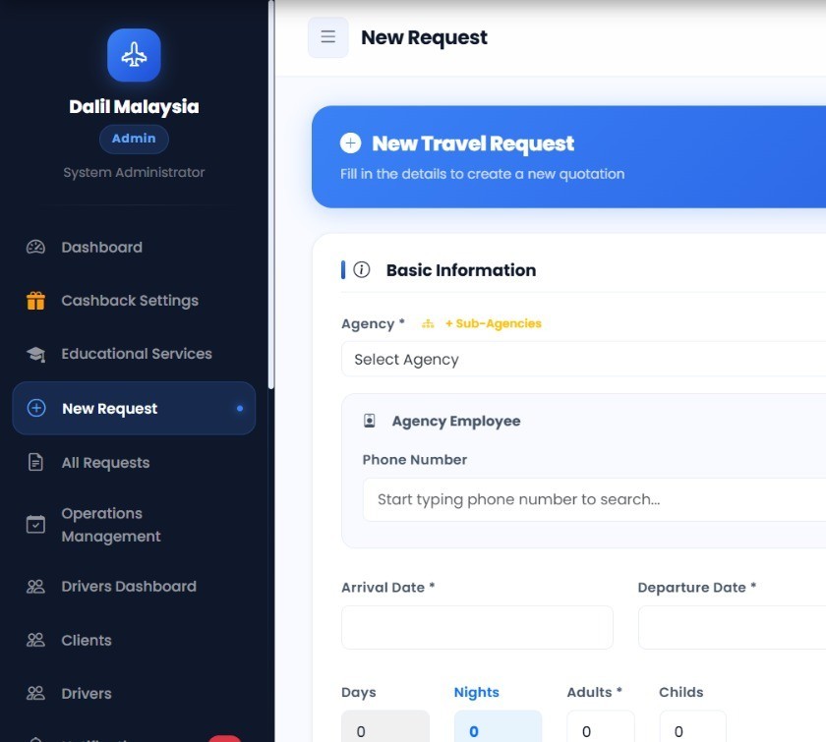826x742 pixels.
Task: Click the Arrival Date field
Action: (477, 627)
